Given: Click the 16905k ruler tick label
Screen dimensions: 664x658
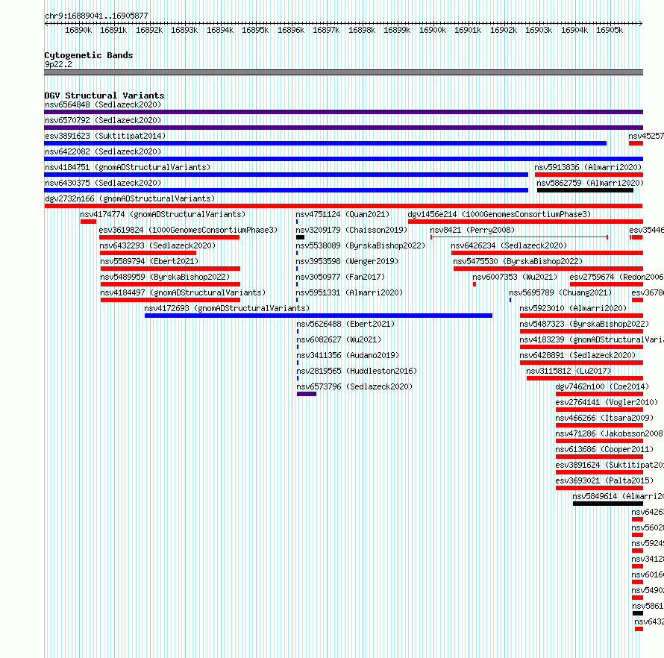Looking at the screenshot, I should coord(610,31).
